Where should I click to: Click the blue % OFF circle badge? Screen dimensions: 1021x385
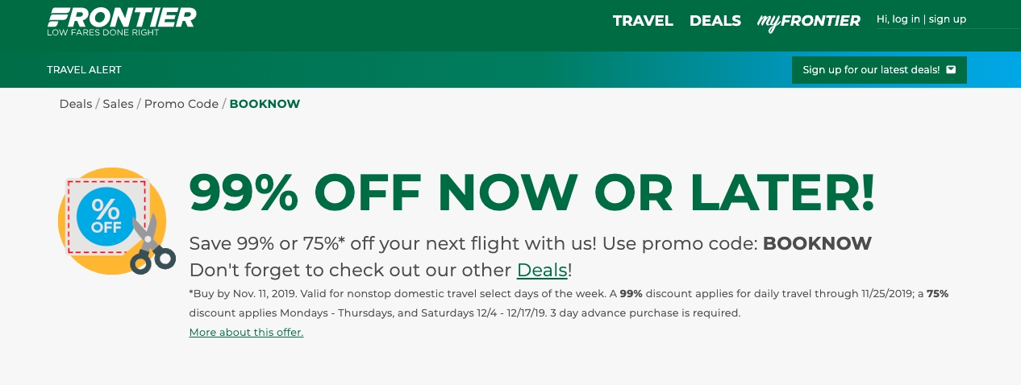(x=106, y=216)
